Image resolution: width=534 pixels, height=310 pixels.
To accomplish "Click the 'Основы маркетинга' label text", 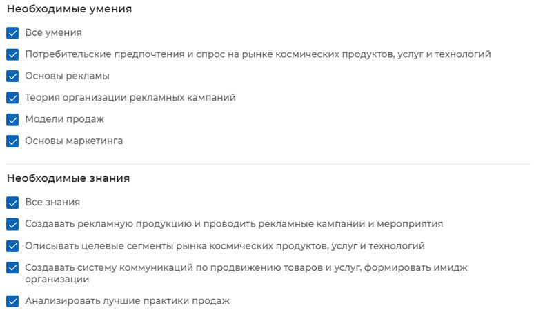I will click(x=74, y=141).
